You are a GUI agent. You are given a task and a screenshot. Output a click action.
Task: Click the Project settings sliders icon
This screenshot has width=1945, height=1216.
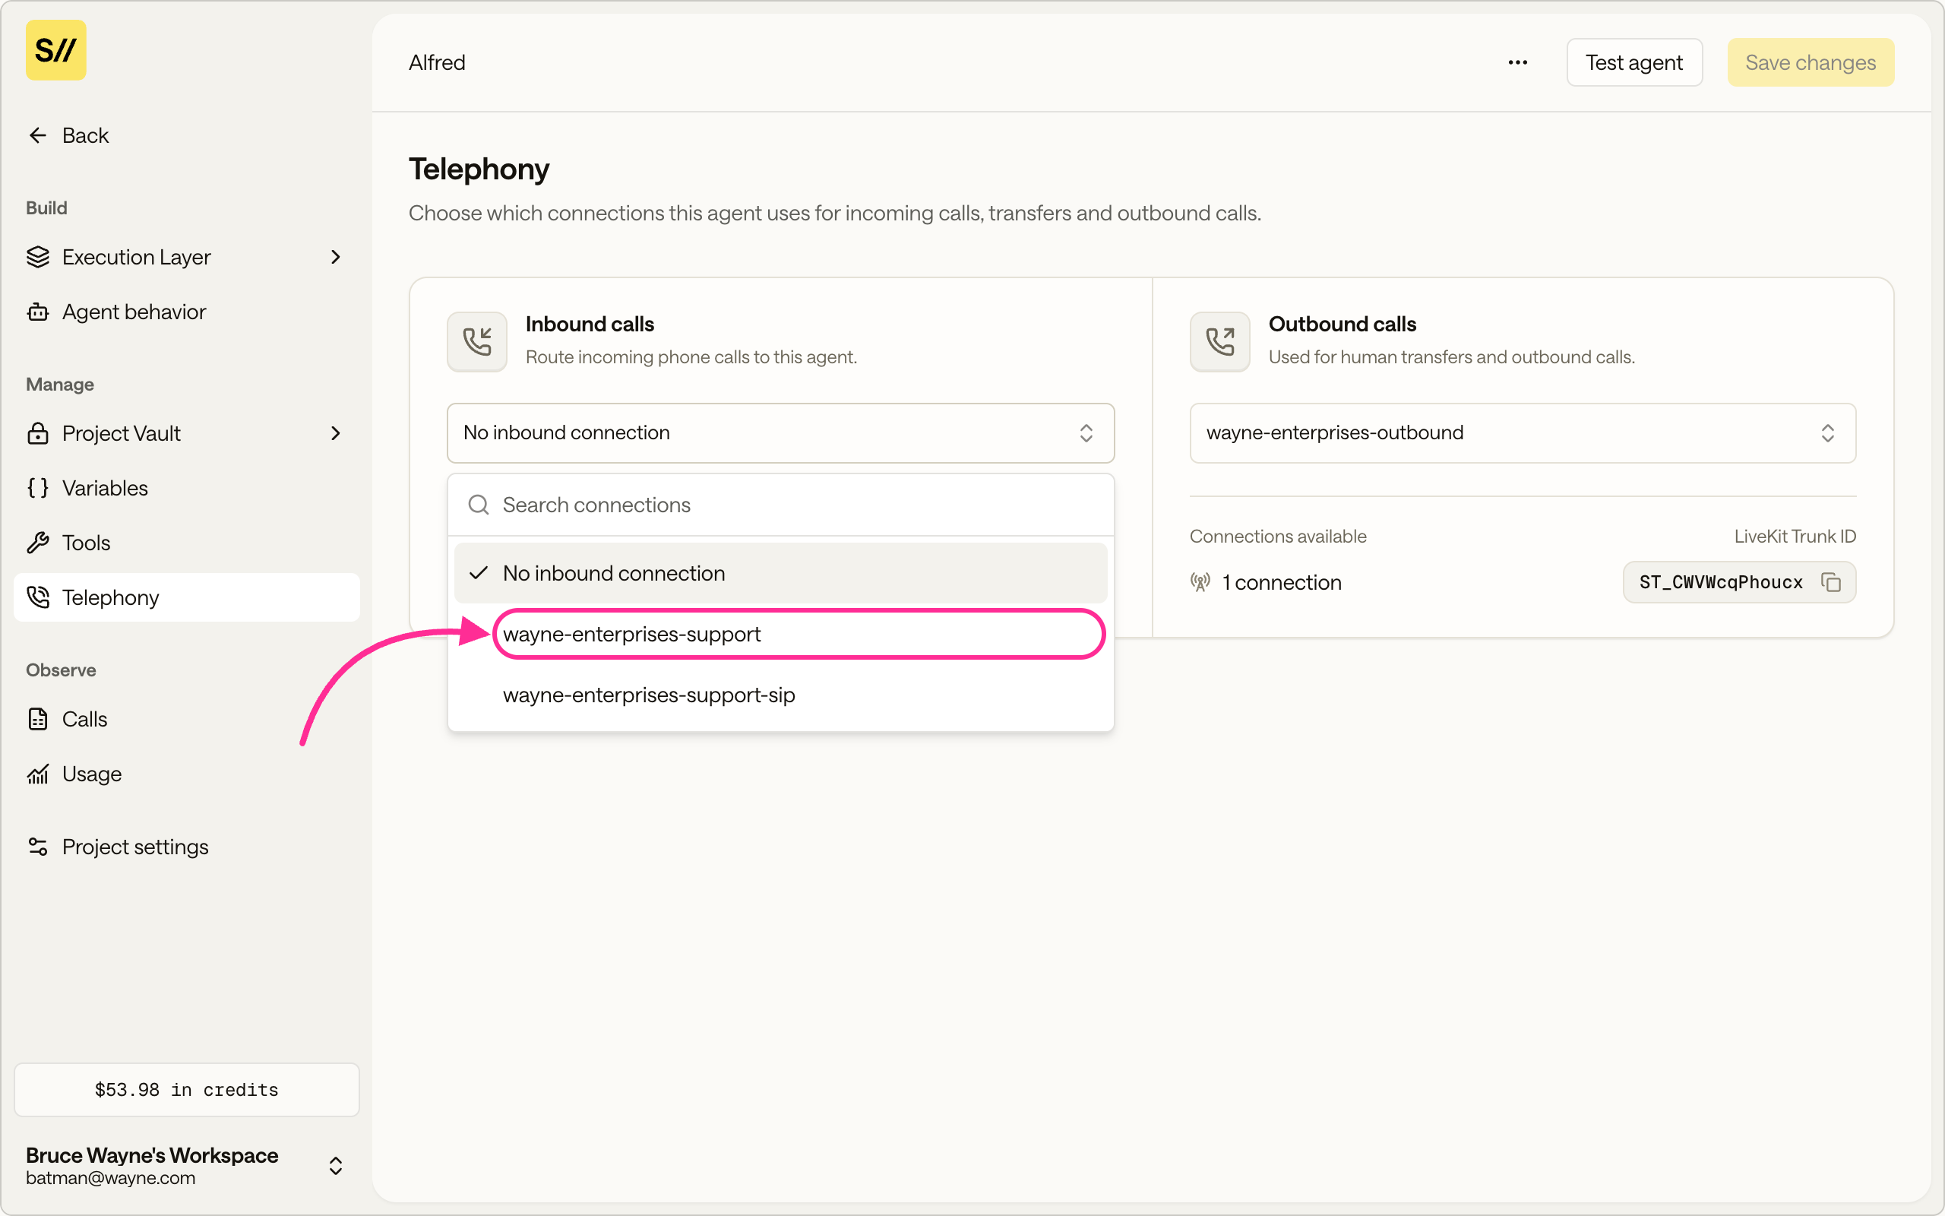(x=38, y=846)
